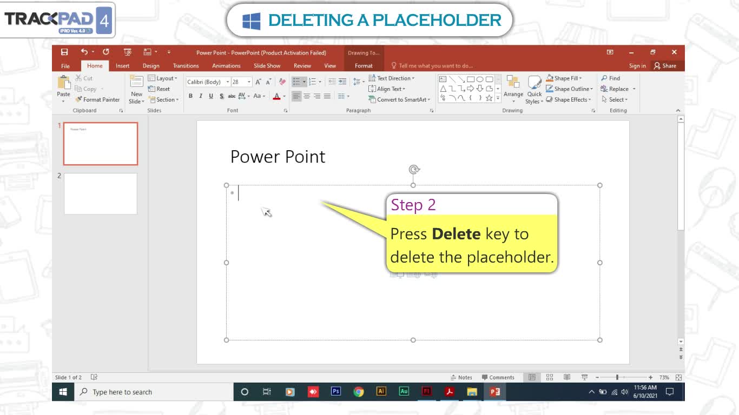Image resolution: width=739 pixels, height=415 pixels.
Task: Insert a text box shape
Action: pyautogui.click(x=443, y=79)
